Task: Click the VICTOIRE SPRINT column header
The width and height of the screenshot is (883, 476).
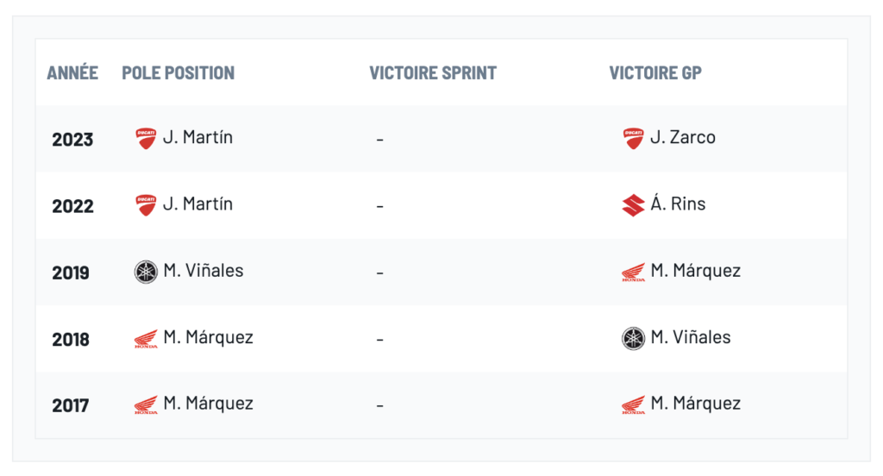Action: coord(433,72)
